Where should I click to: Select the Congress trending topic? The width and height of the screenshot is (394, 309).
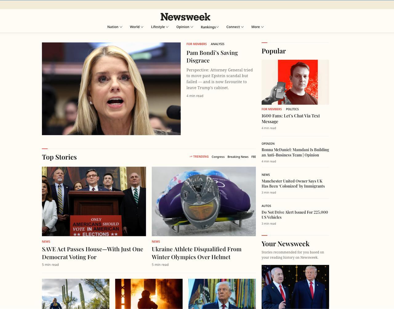(218, 157)
